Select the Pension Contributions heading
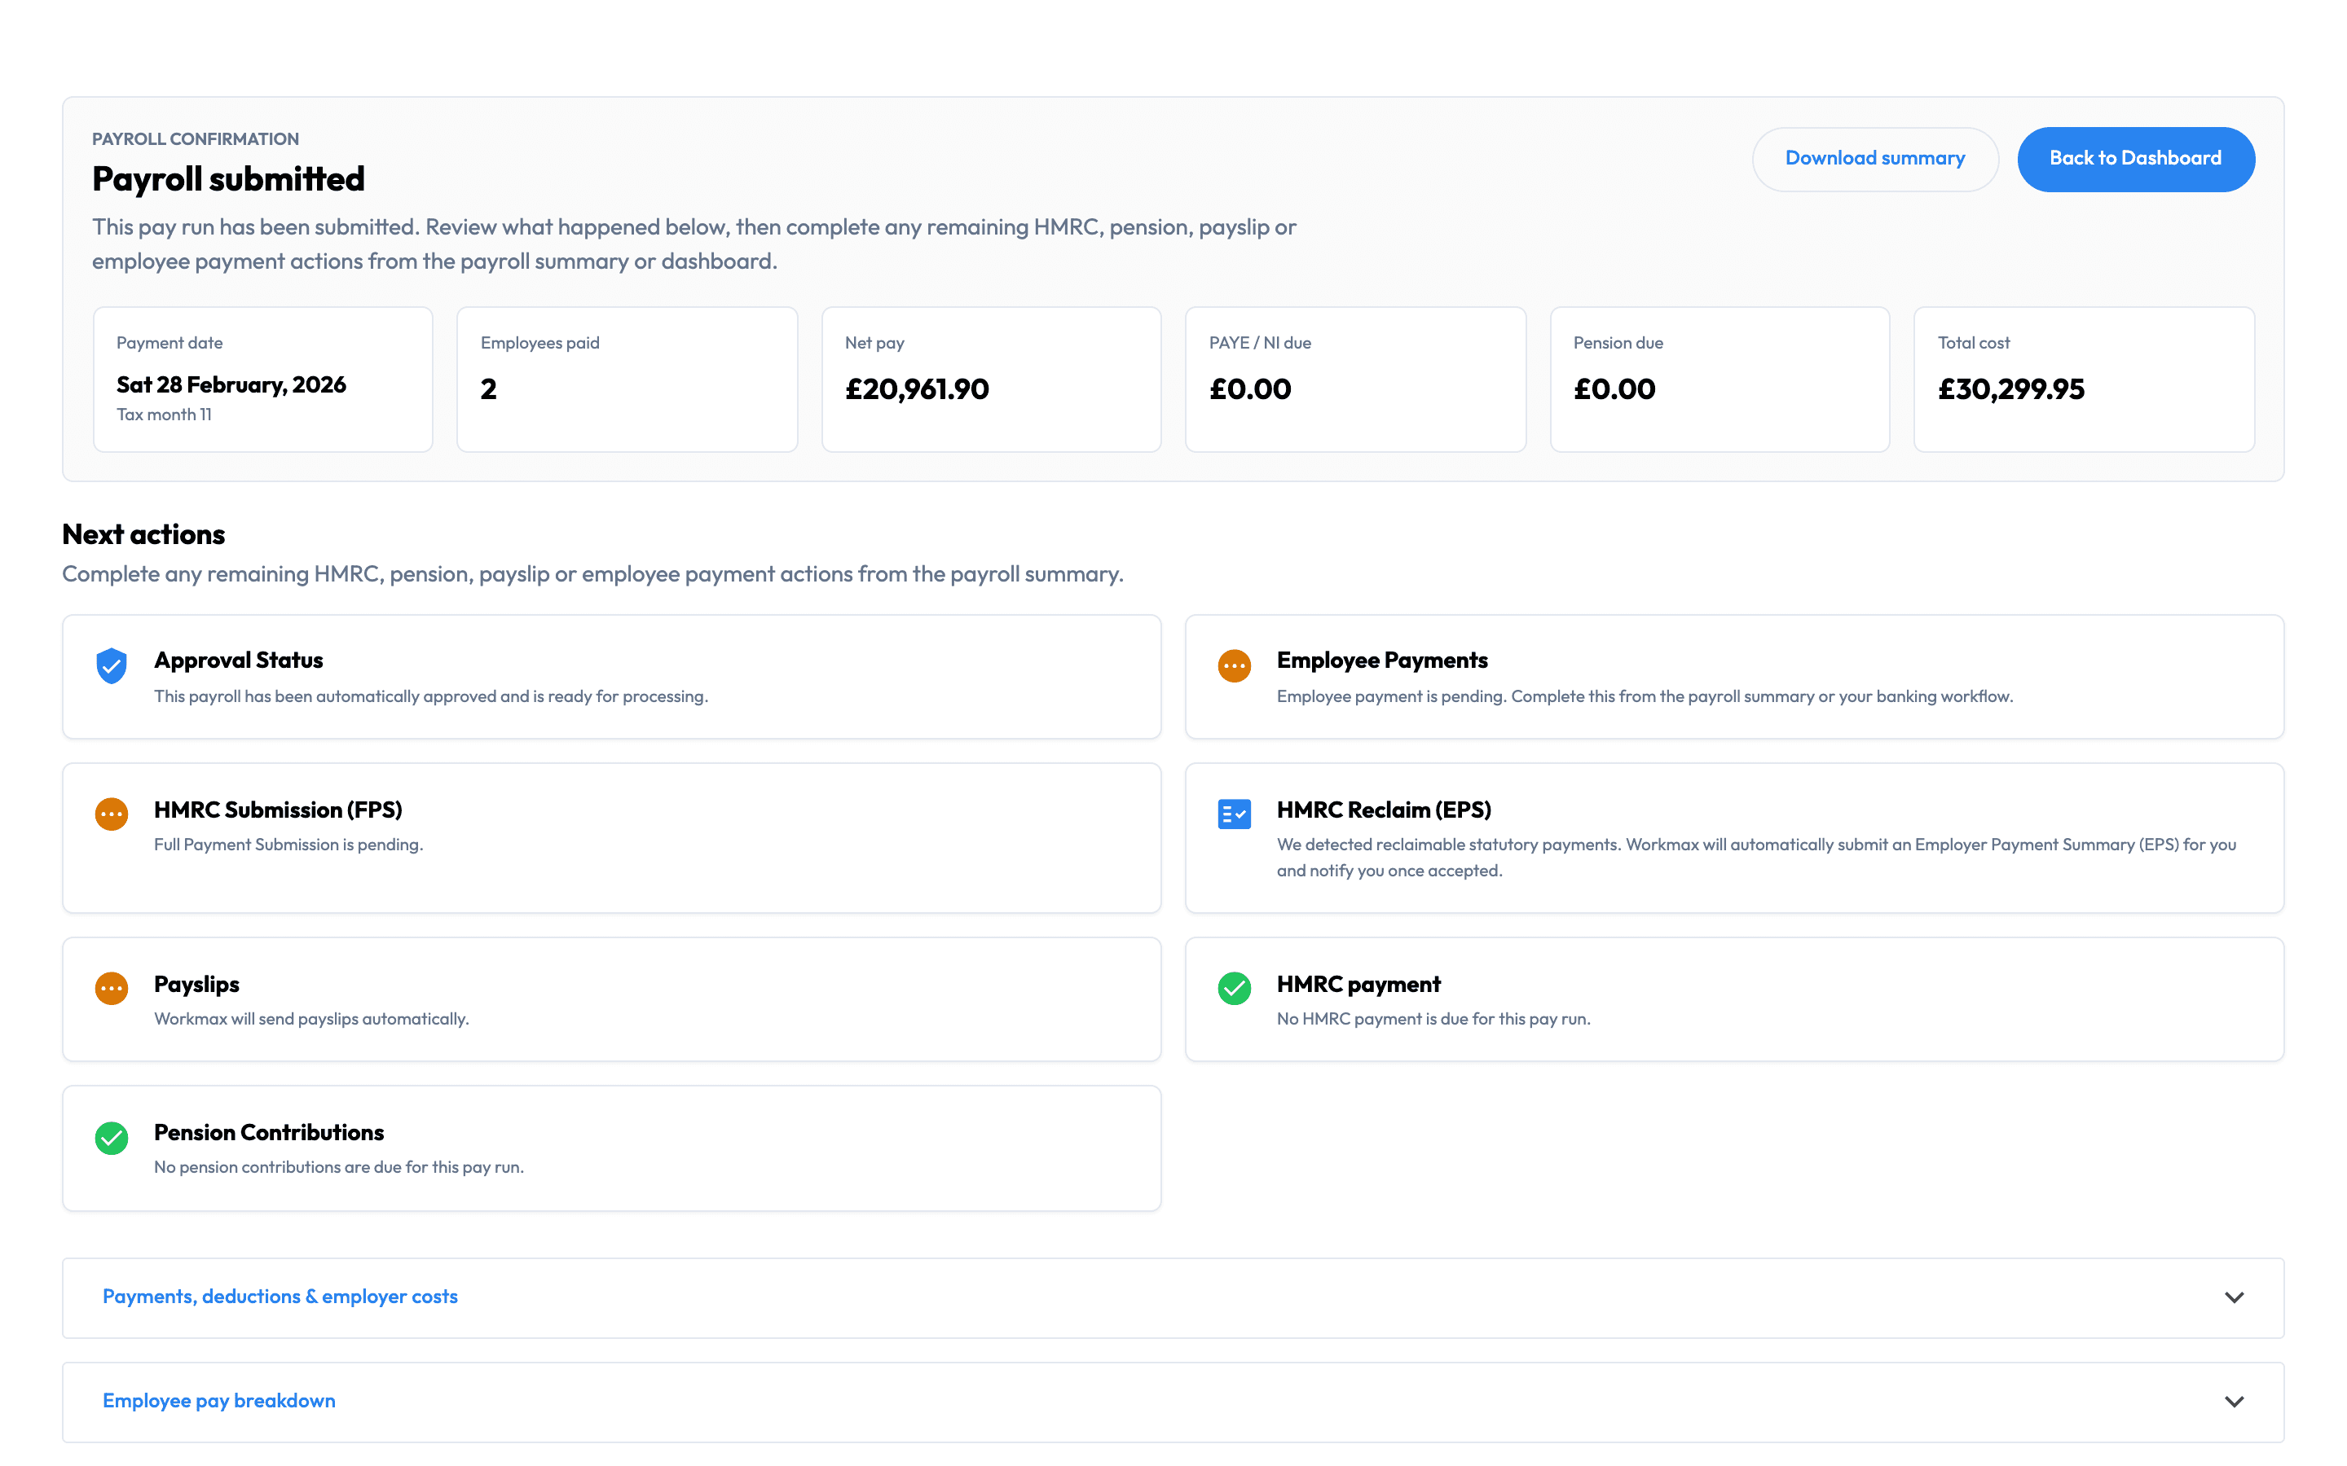The image size is (2347, 1466). pyautogui.click(x=269, y=1132)
